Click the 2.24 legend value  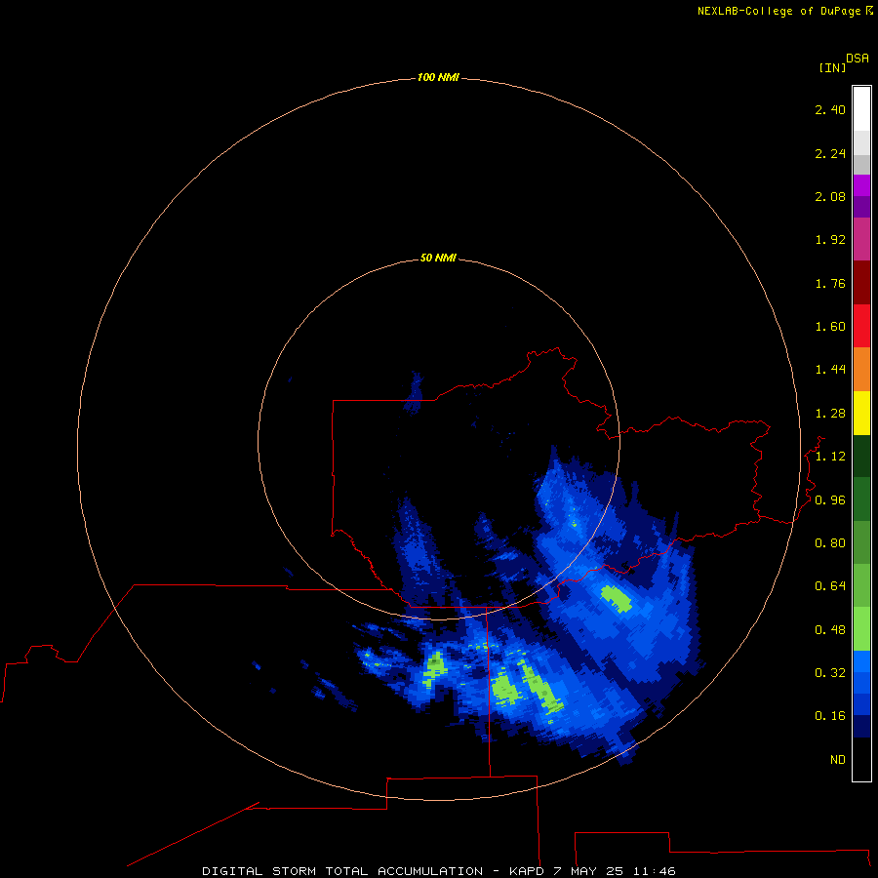tap(830, 153)
